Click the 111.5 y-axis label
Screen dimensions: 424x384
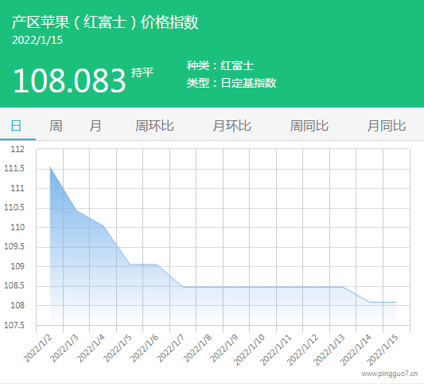[14, 169]
